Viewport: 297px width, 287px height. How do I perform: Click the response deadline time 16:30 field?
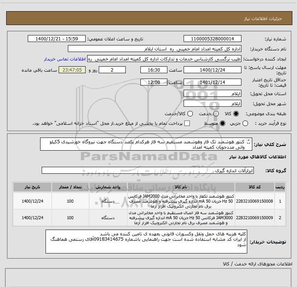[x=154, y=70]
